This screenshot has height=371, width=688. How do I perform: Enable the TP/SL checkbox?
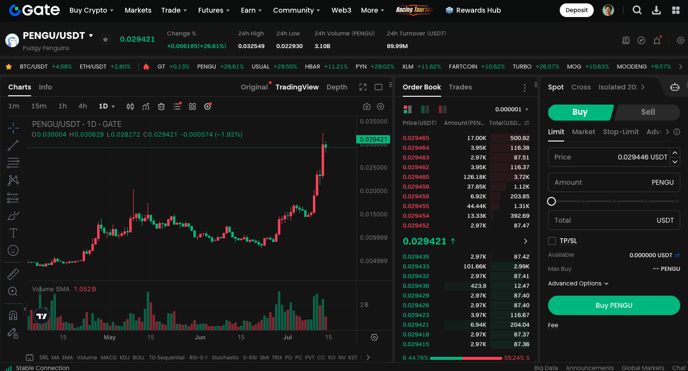[552, 241]
